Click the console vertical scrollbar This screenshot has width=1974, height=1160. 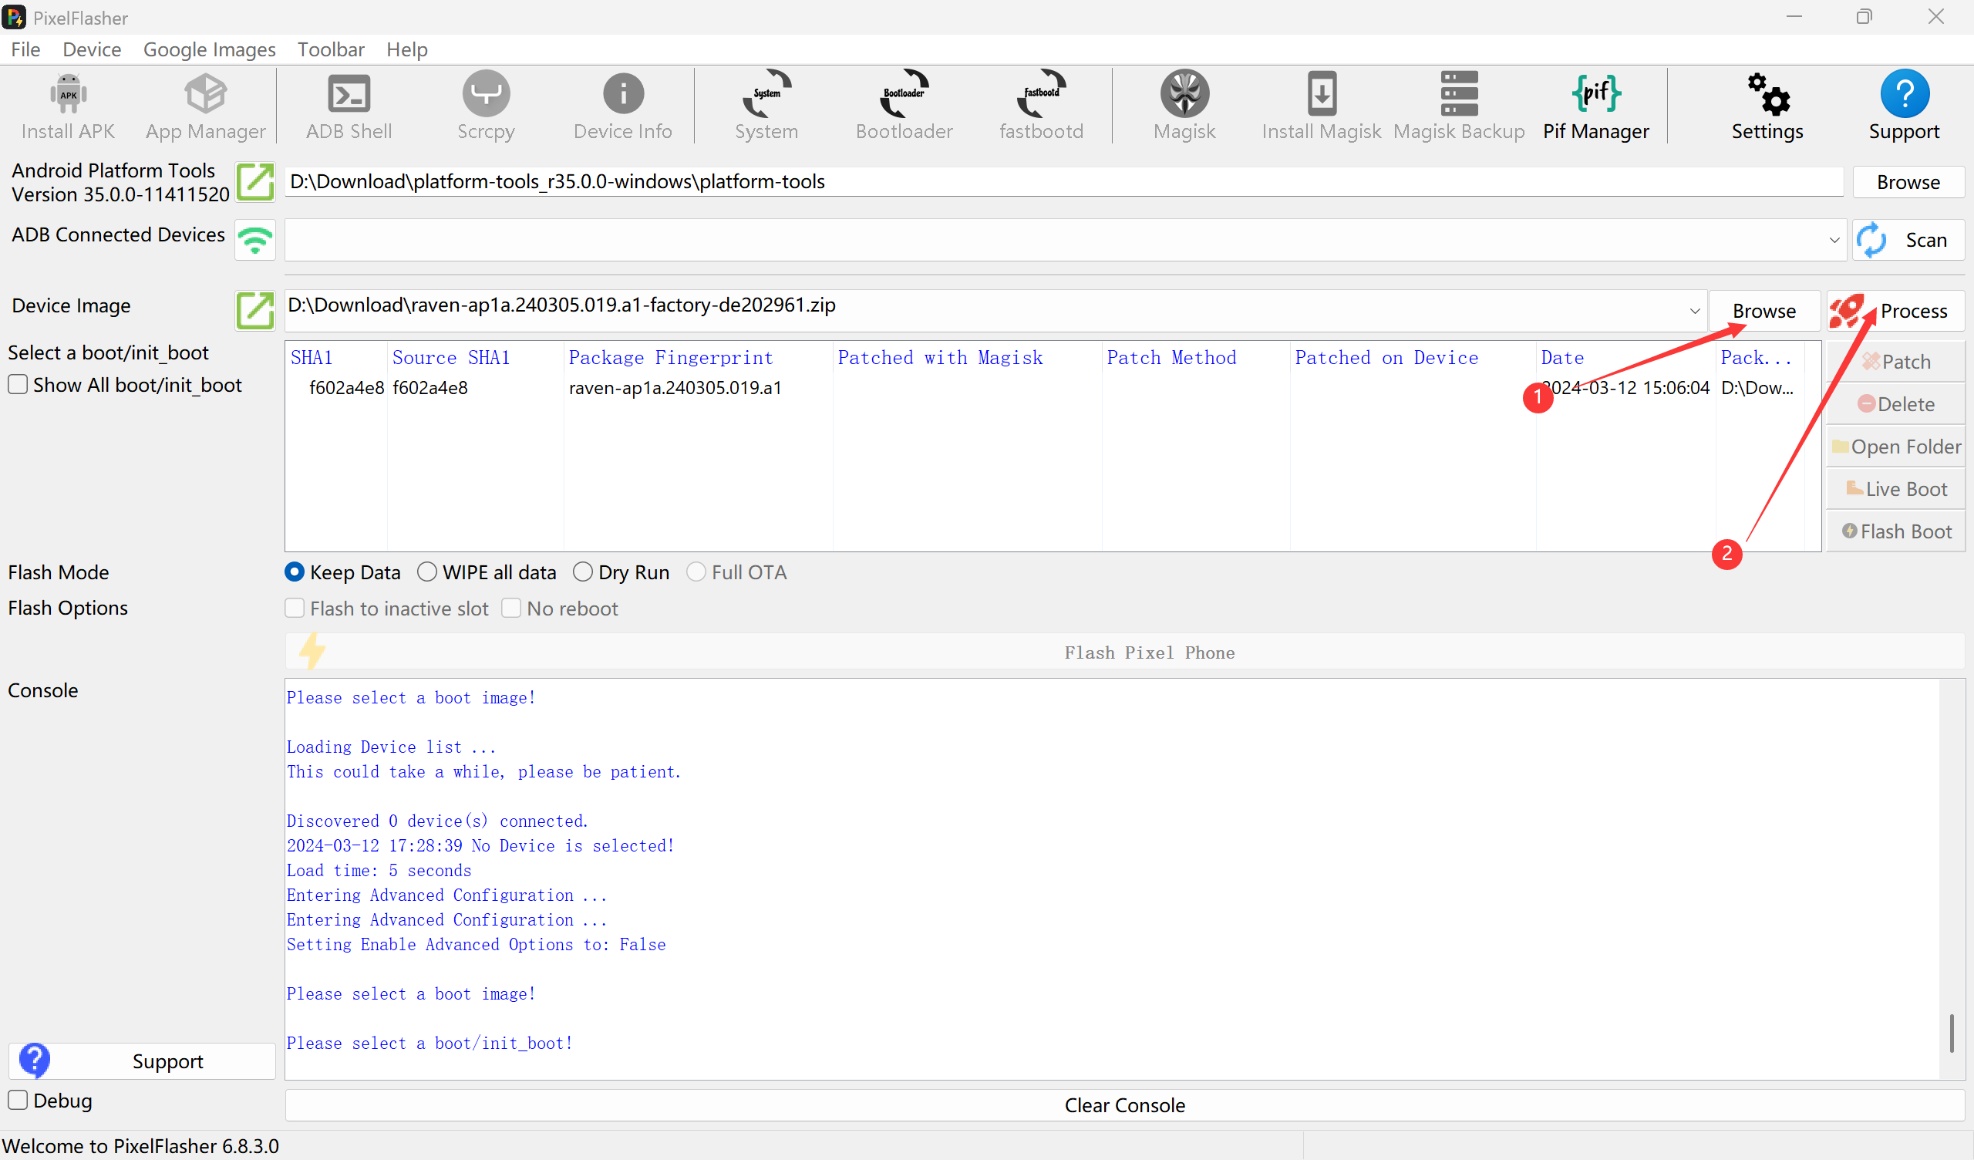click(x=1952, y=1033)
